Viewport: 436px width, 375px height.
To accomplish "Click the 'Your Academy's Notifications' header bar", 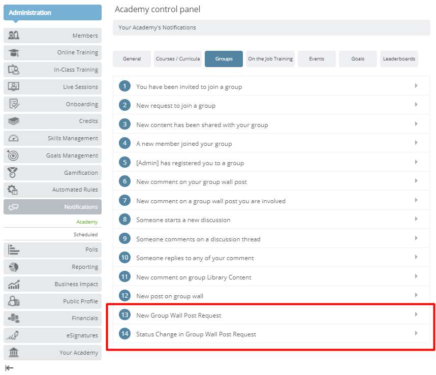I will (x=271, y=27).
